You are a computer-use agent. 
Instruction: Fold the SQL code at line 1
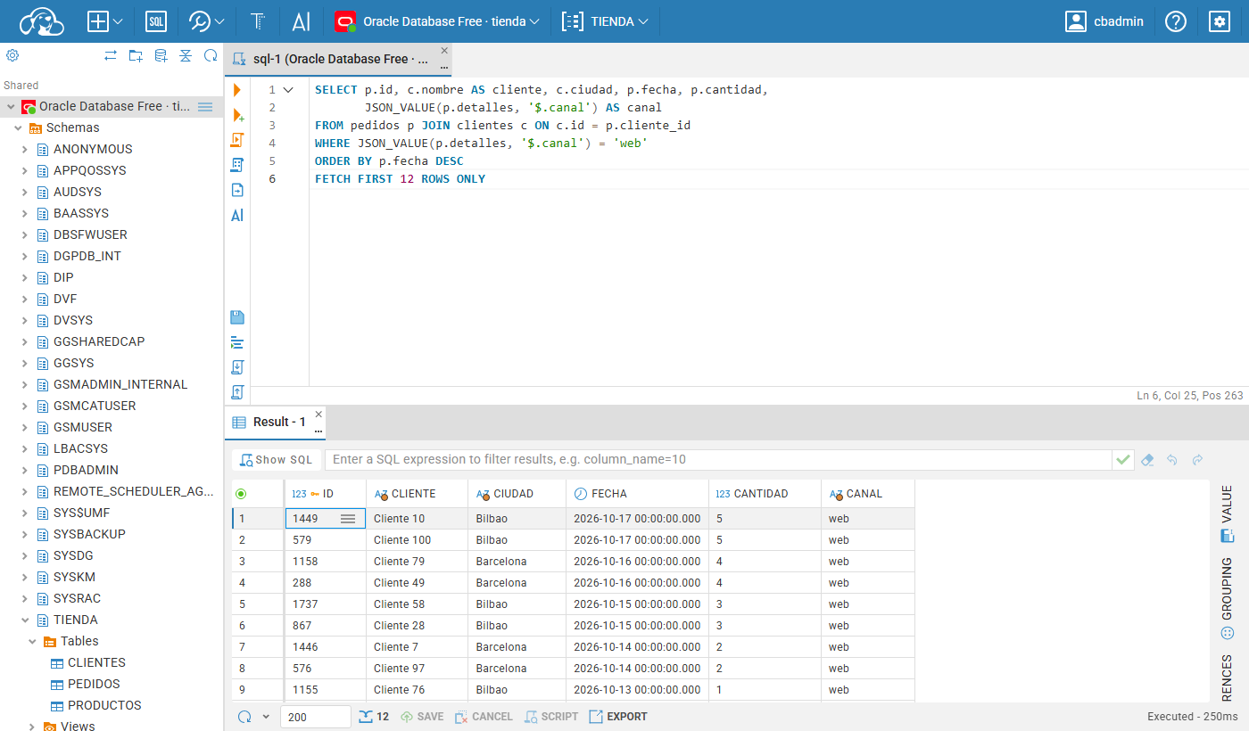click(288, 90)
